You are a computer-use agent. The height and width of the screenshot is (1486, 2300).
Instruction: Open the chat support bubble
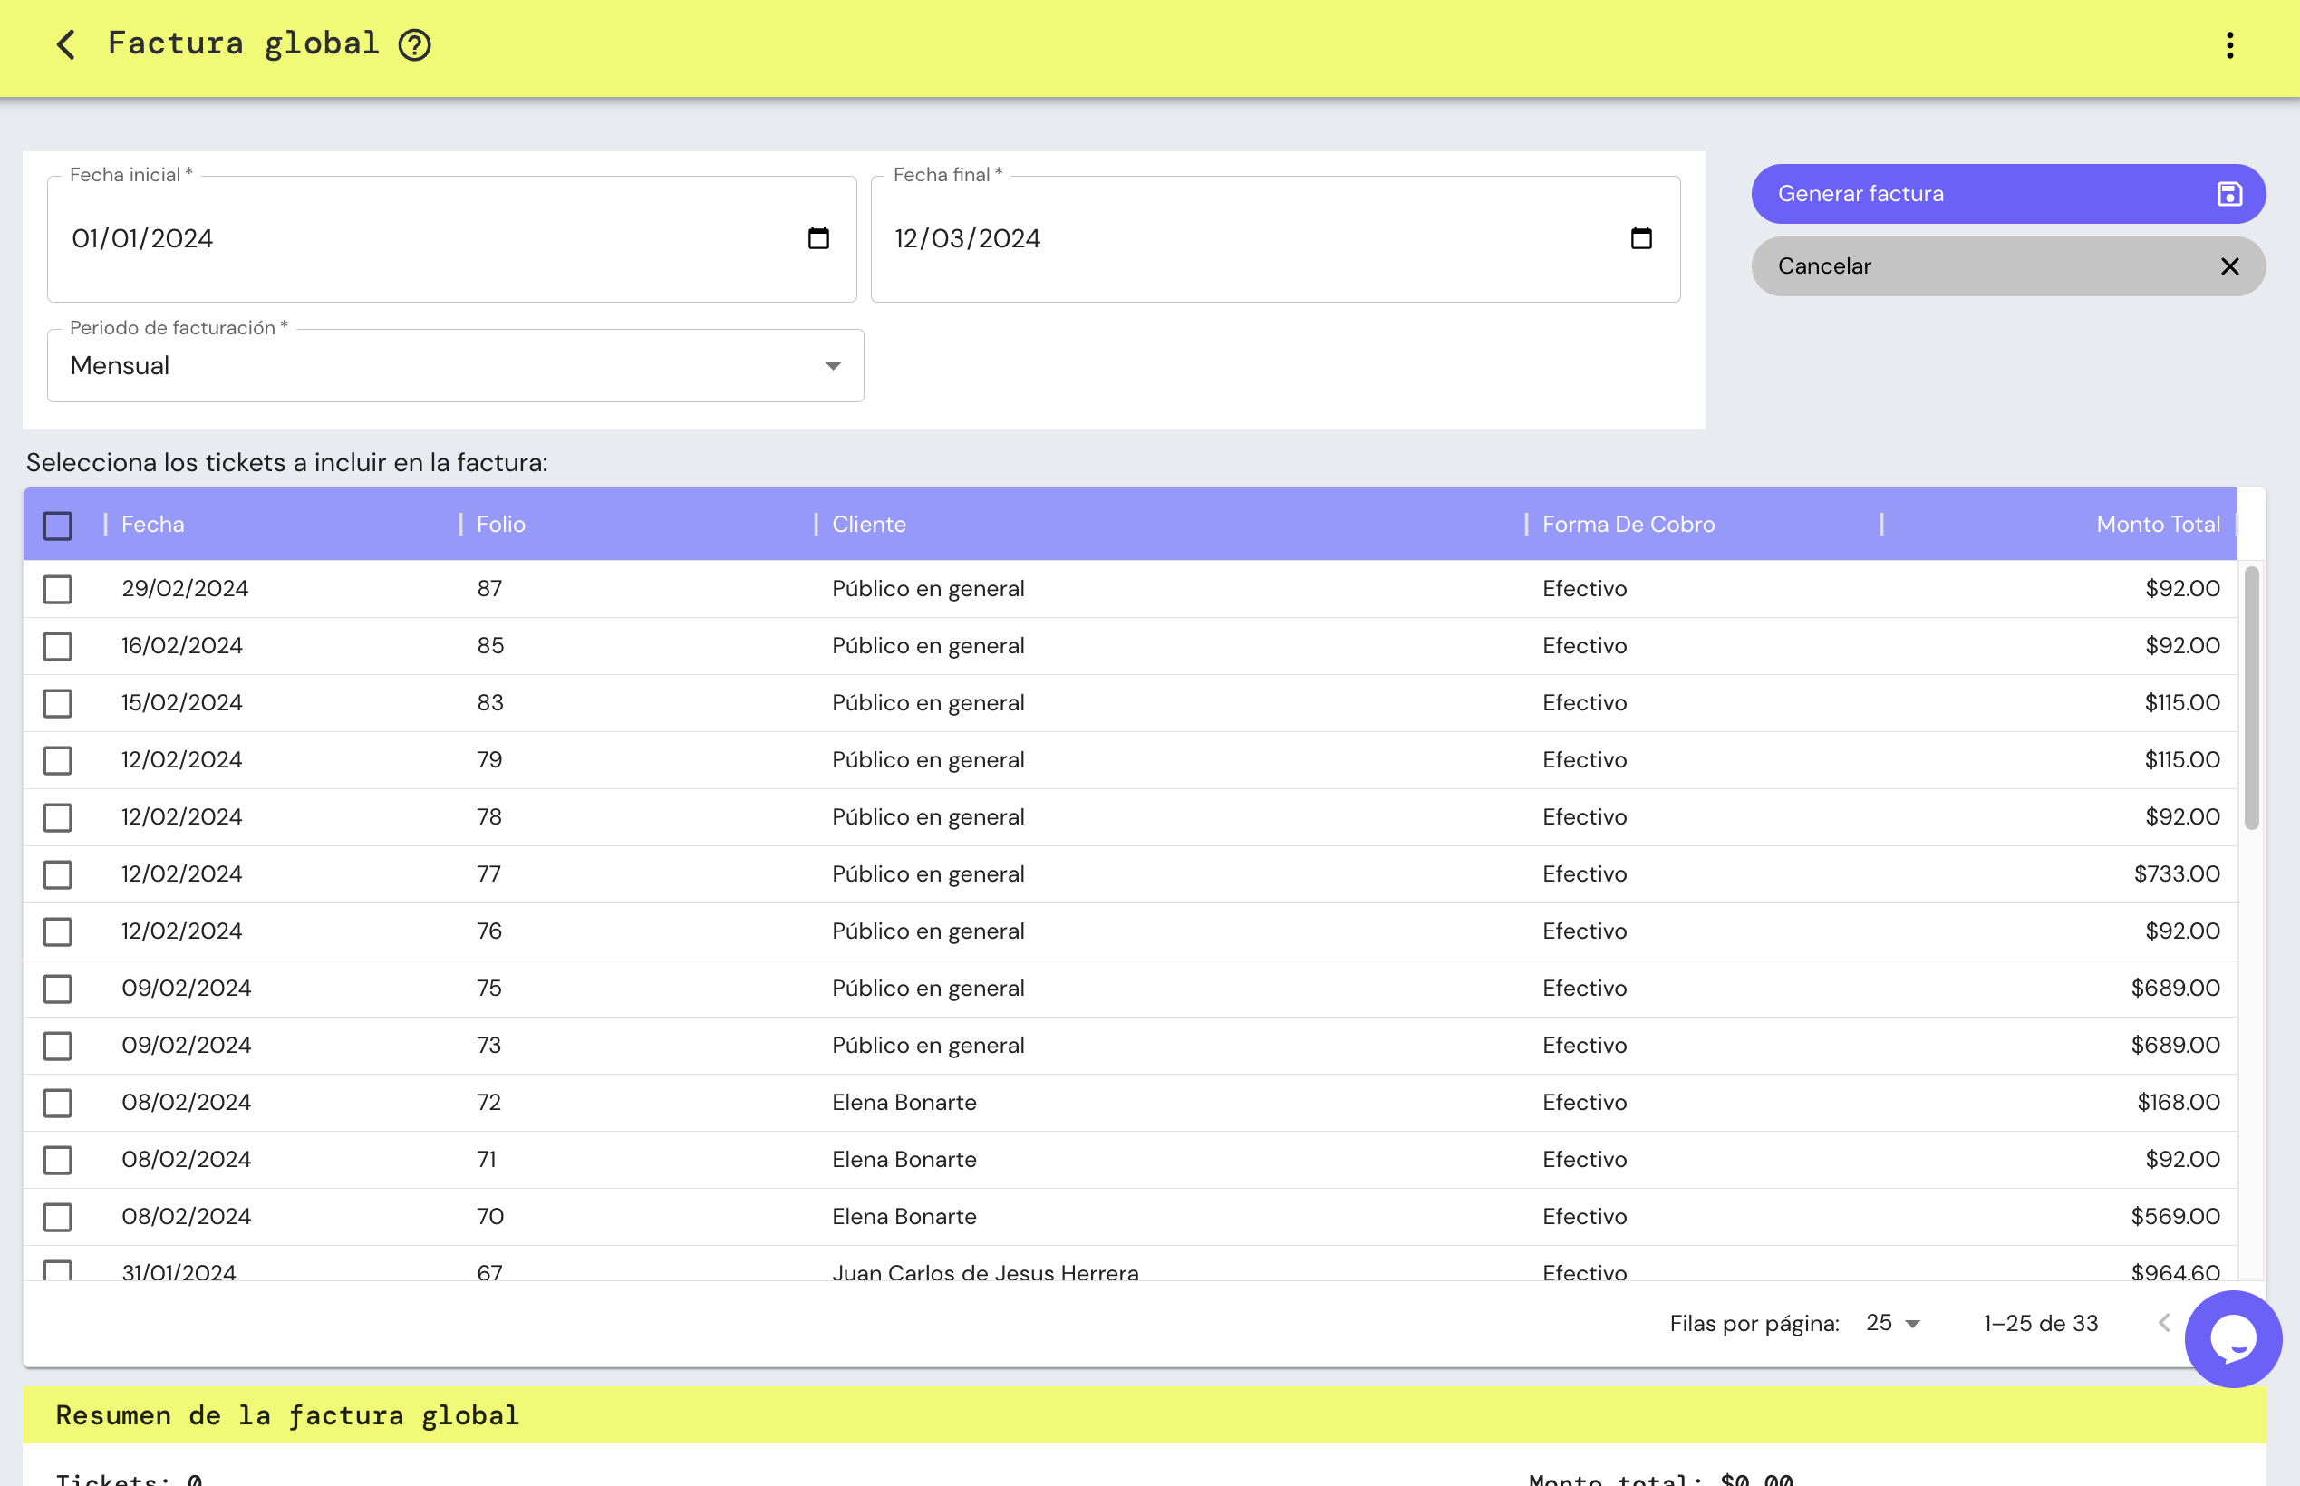pos(2235,1339)
